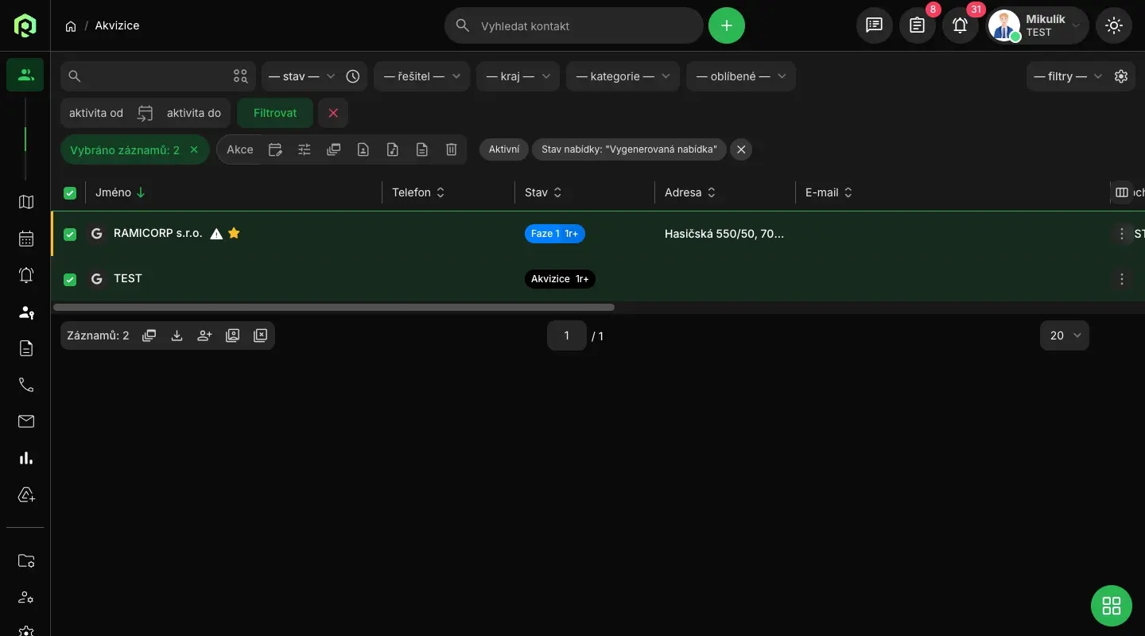Click the trash delete icon in action toolbar
Viewport: 1145px width, 636px height.
451,149
